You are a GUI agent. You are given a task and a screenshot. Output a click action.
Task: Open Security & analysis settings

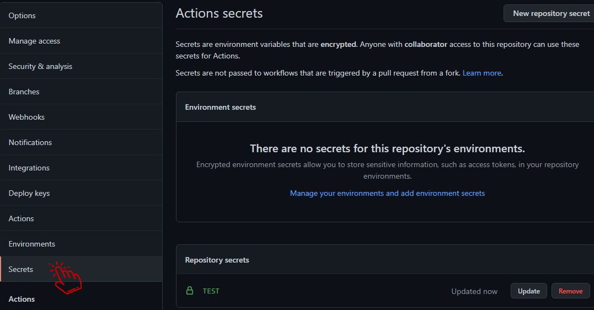click(40, 66)
